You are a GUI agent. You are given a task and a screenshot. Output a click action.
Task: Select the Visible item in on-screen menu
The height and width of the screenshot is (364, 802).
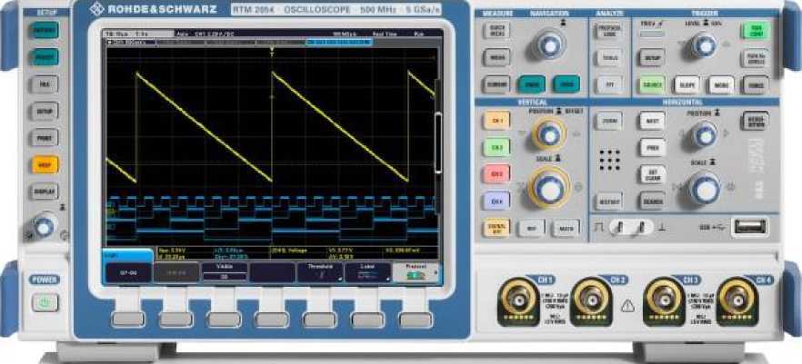click(x=226, y=272)
